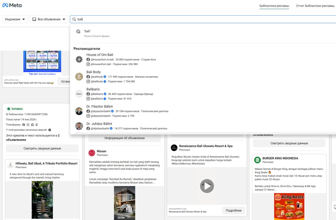
Task: Click Facebook platform icon in ad details
Action: pyautogui.click(x=24, y=125)
